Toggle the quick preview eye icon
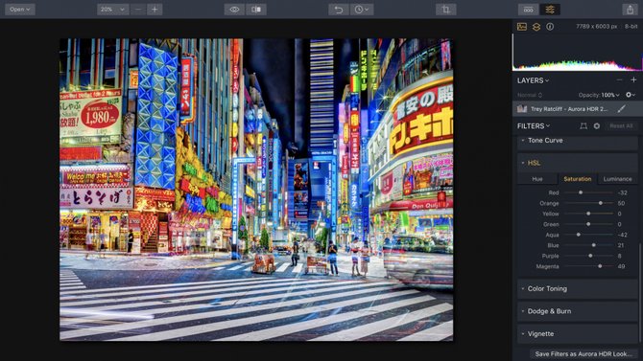 tap(234, 10)
